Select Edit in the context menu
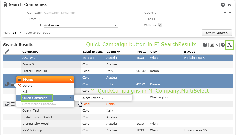The image size is (236, 135). point(25,92)
